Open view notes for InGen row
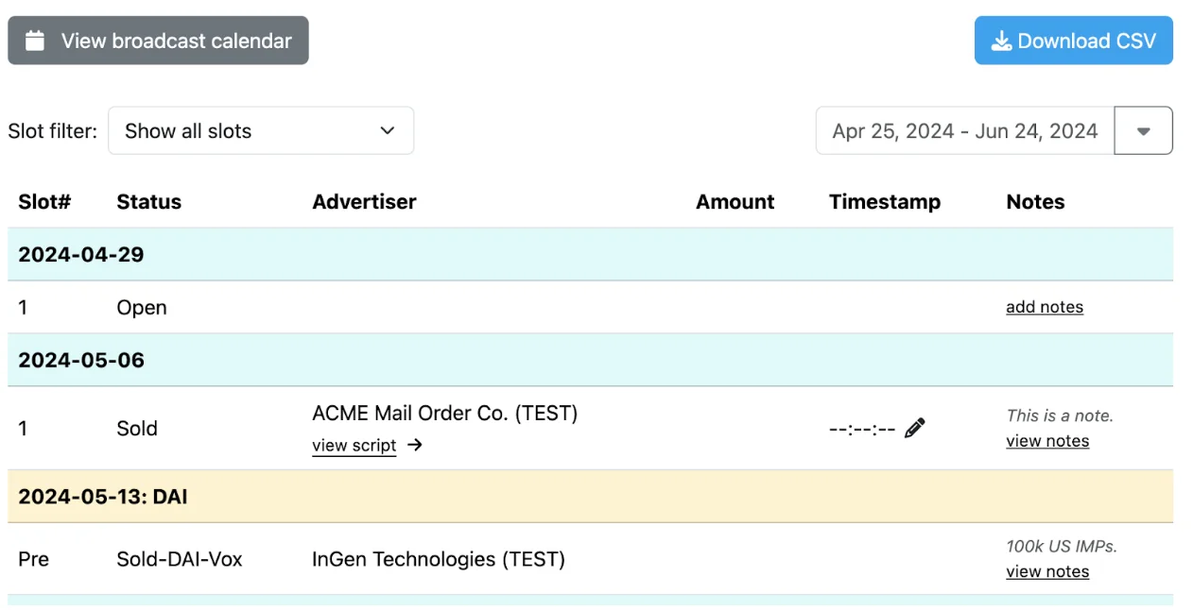 tap(1047, 571)
